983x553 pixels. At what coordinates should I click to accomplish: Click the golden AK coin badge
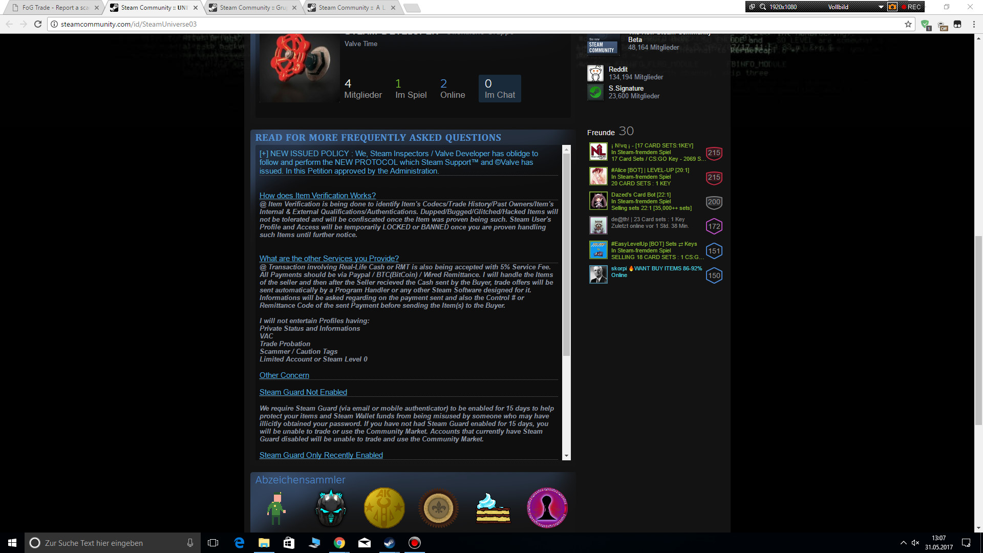tap(384, 508)
